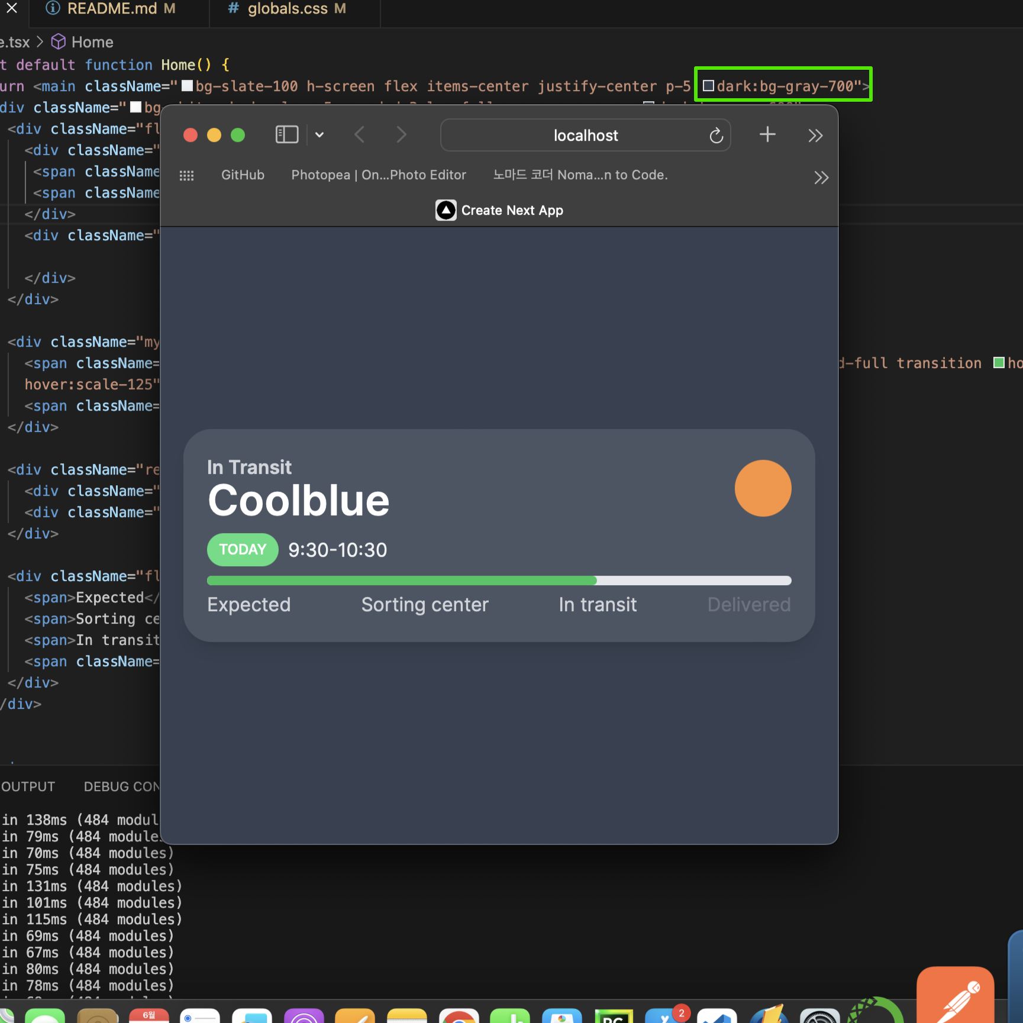Click the orange circle on the Coolblue card

(x=763, y=488)
